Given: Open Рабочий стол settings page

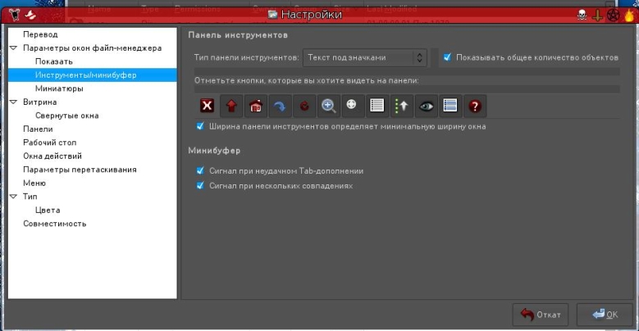Looking at the screenshot, I should pyautogui.click(x=50, y=143).
